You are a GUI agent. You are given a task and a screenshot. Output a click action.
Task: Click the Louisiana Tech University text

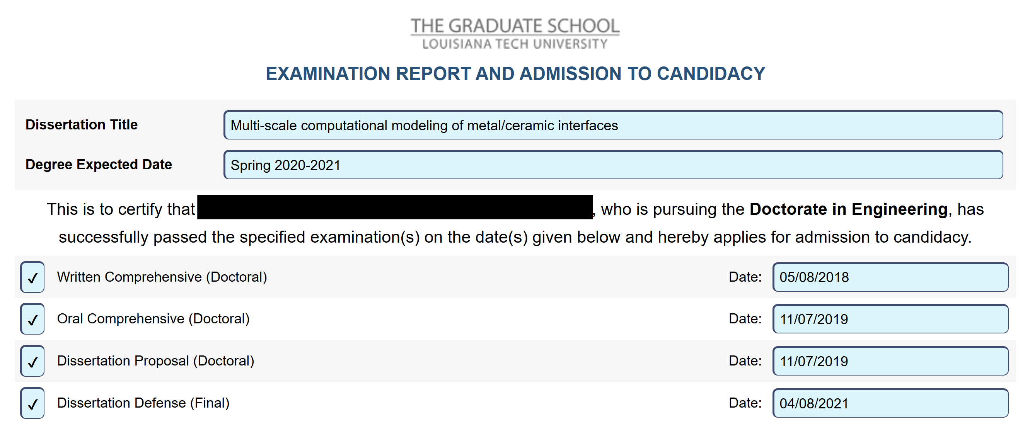point(515,44)
